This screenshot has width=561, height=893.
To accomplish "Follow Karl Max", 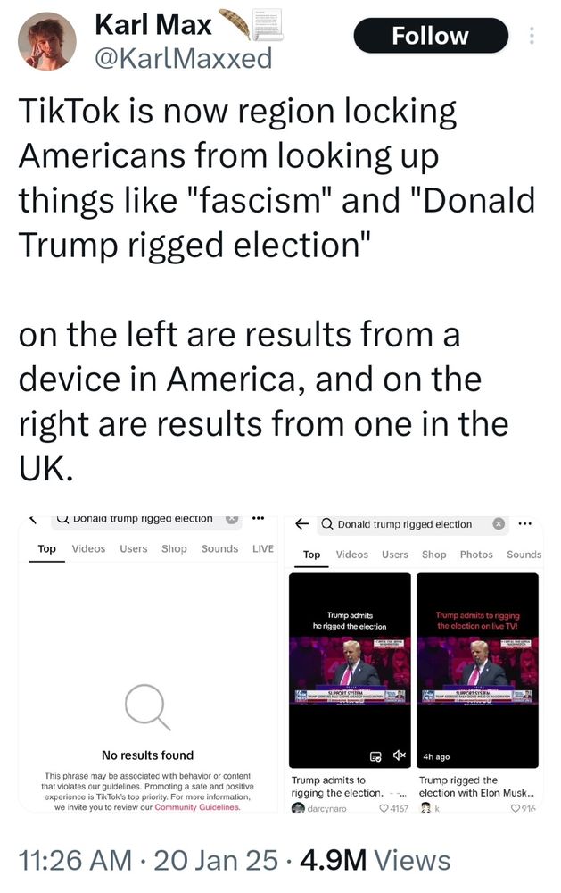I will tap(431, 36).
